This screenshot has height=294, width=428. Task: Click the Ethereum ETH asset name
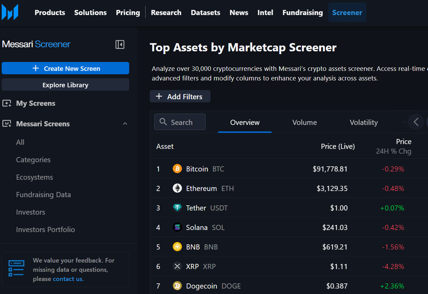(x=210, y=188)
